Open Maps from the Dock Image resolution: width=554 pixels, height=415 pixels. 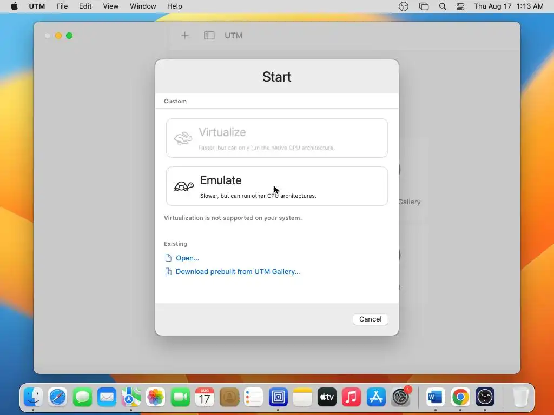click(x=131, y=397)
